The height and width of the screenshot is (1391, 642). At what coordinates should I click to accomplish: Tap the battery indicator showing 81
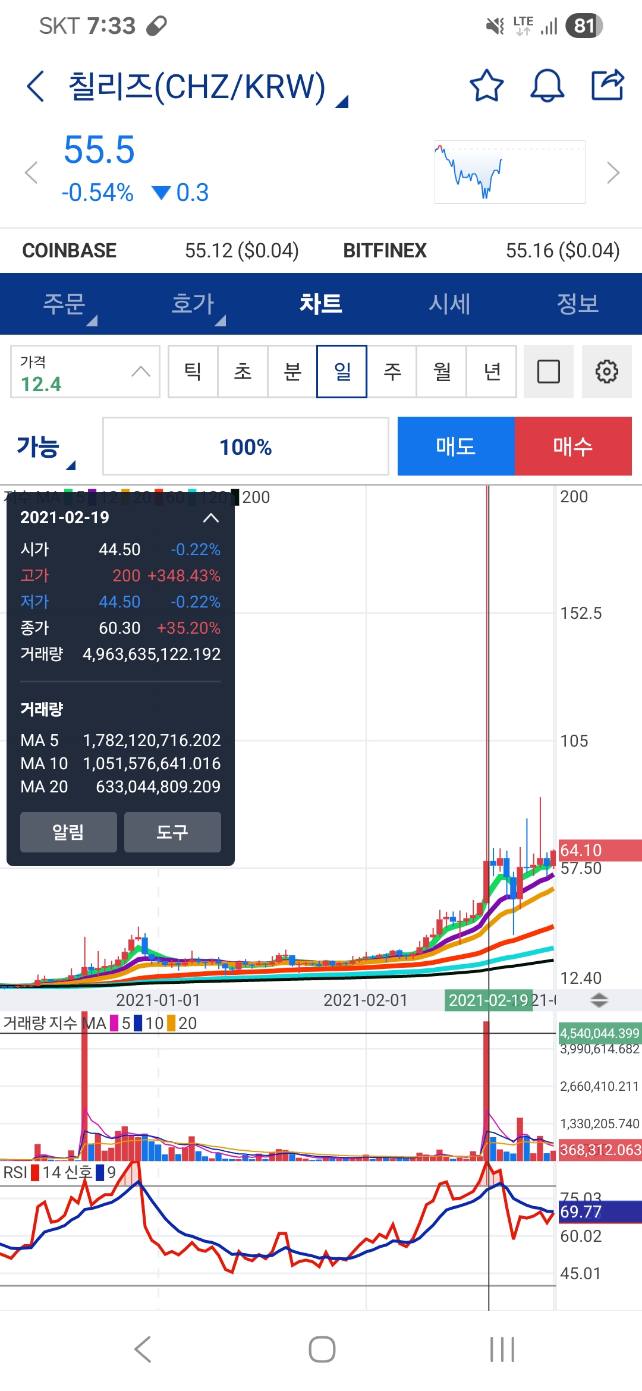click(584, 26)
